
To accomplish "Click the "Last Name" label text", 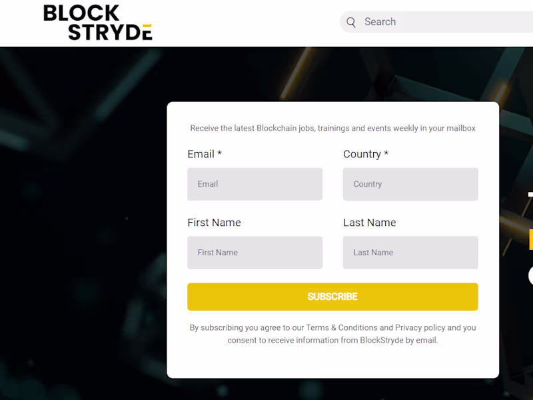I will [370, 223].
